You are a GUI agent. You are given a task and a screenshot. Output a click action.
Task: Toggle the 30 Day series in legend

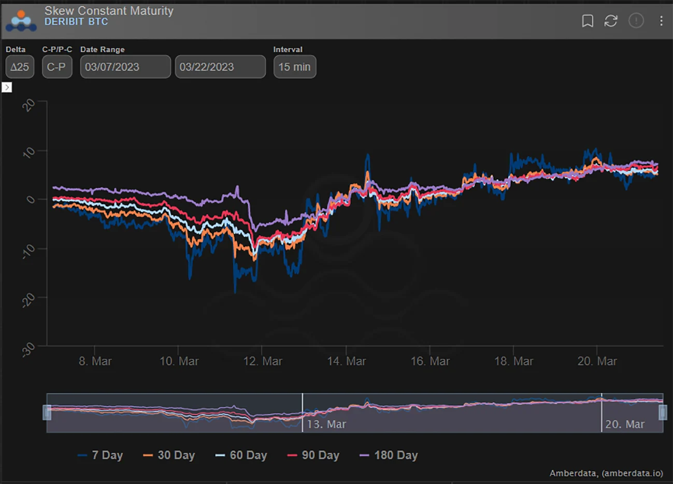point(169,455)
